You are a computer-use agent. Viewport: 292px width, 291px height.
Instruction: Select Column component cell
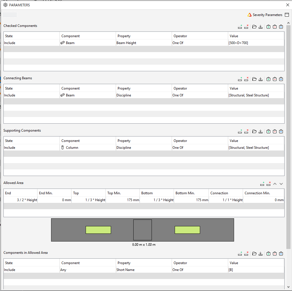[x=88, y=147]
